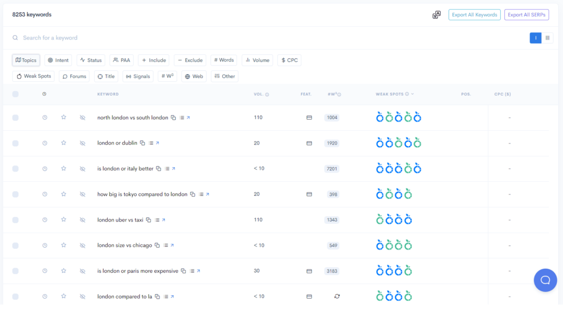
Task: Open the chat support bubble
Action: click(545, 280)
